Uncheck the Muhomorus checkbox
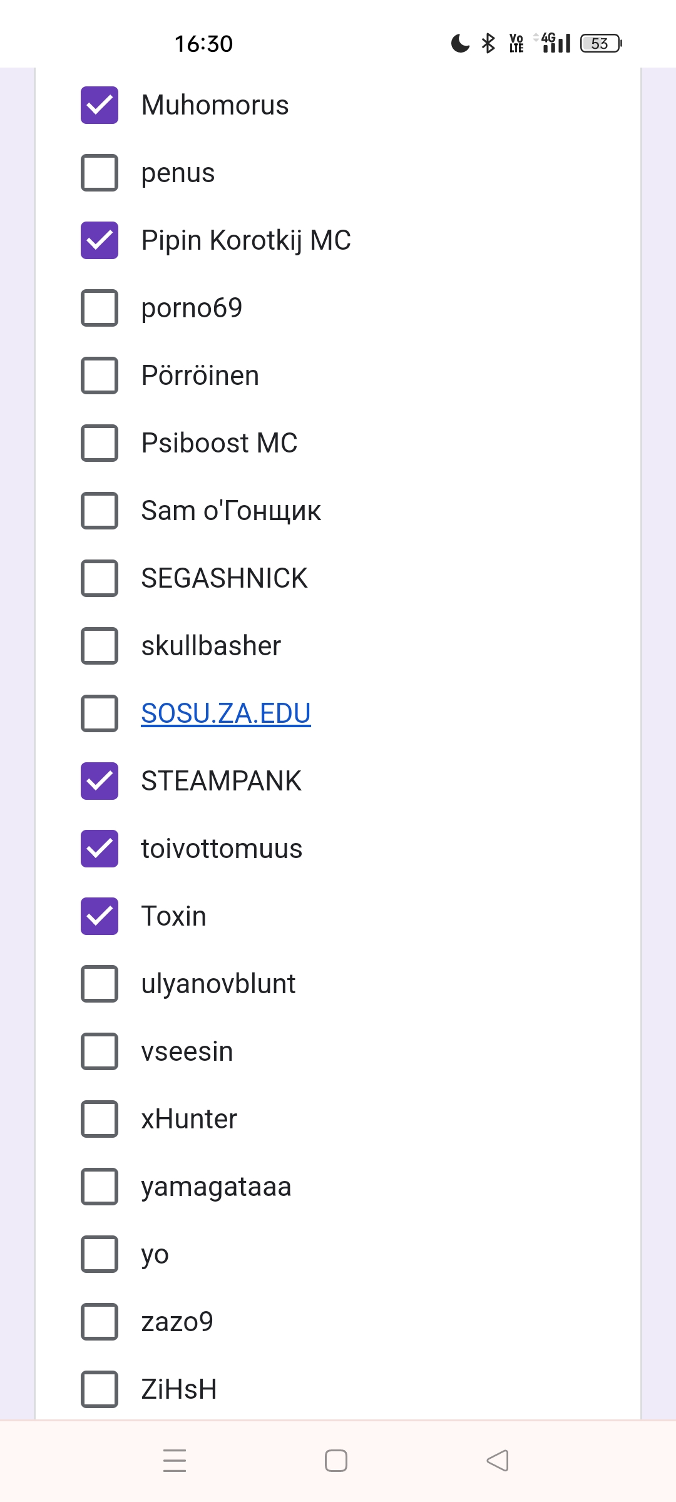This screenshot has width=676, height=1502. click(100, 105)
